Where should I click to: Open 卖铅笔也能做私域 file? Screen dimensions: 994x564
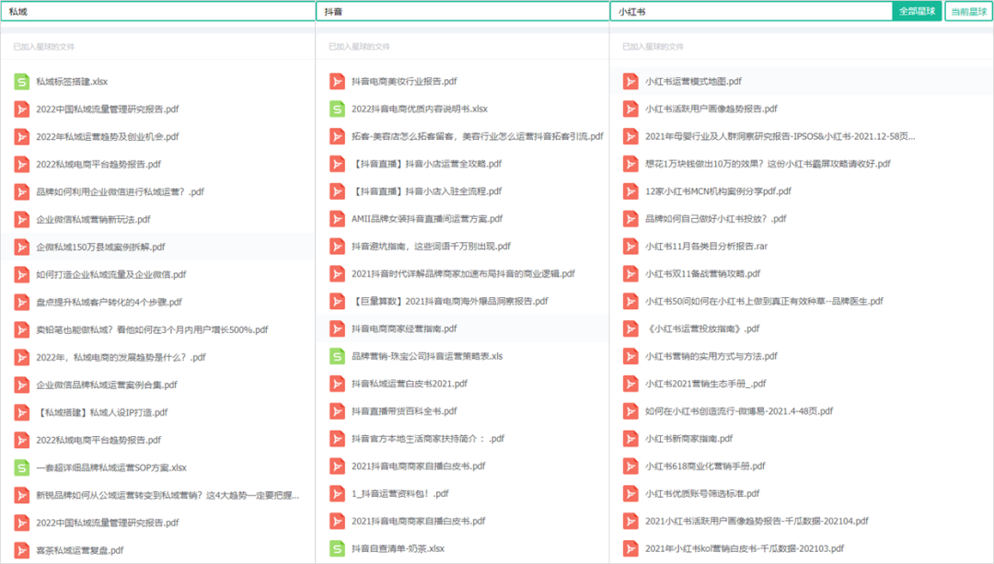pos(152,329)
